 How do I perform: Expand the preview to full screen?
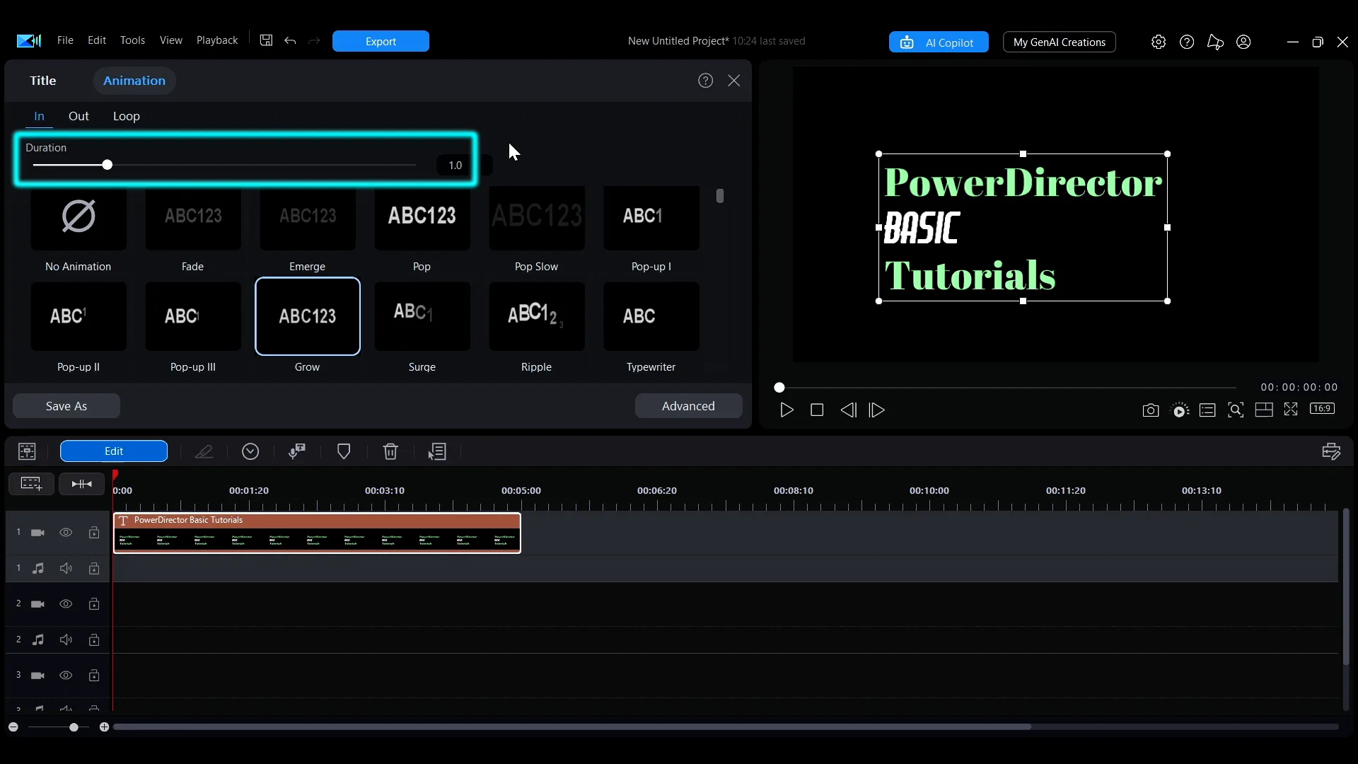point(1291,410)
